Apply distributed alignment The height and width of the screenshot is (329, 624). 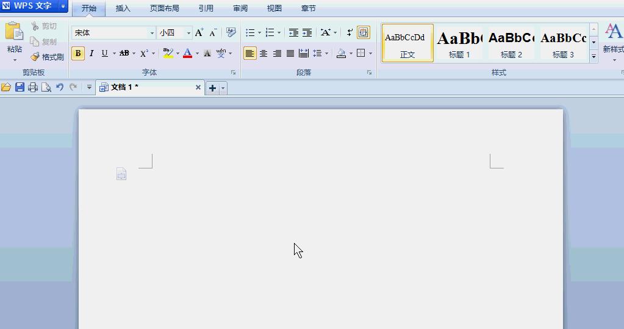304,53
